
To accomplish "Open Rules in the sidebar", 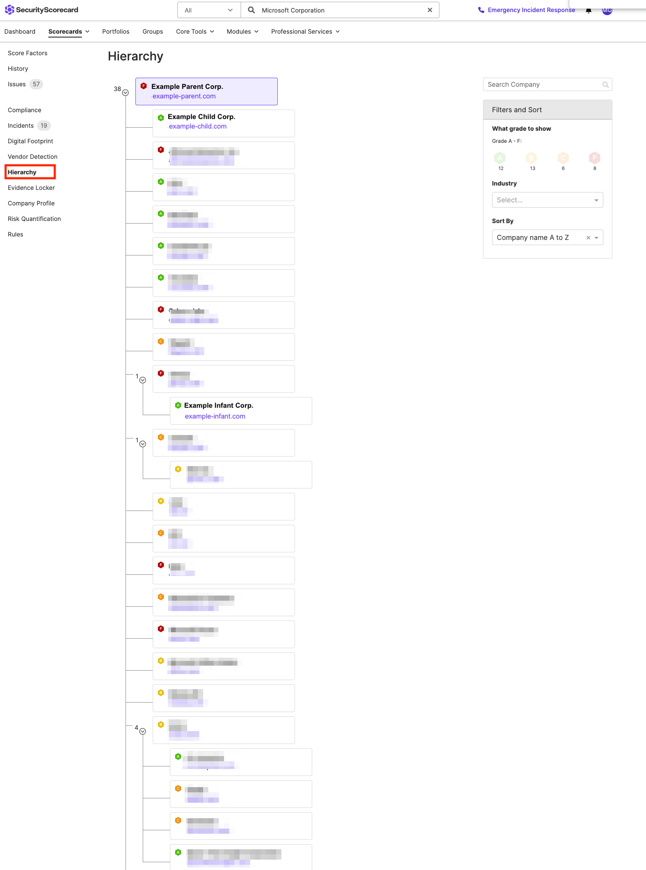I will pyautogui.click(x=16, y=234).
